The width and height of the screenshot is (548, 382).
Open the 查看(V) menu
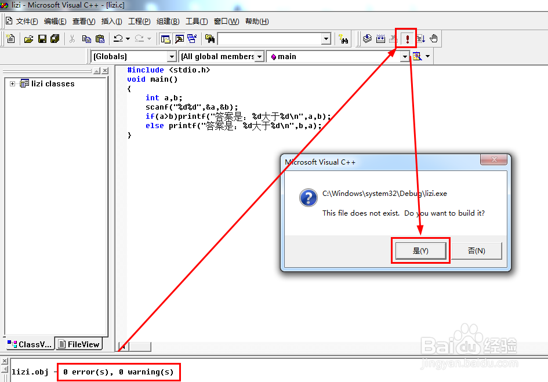84,21
